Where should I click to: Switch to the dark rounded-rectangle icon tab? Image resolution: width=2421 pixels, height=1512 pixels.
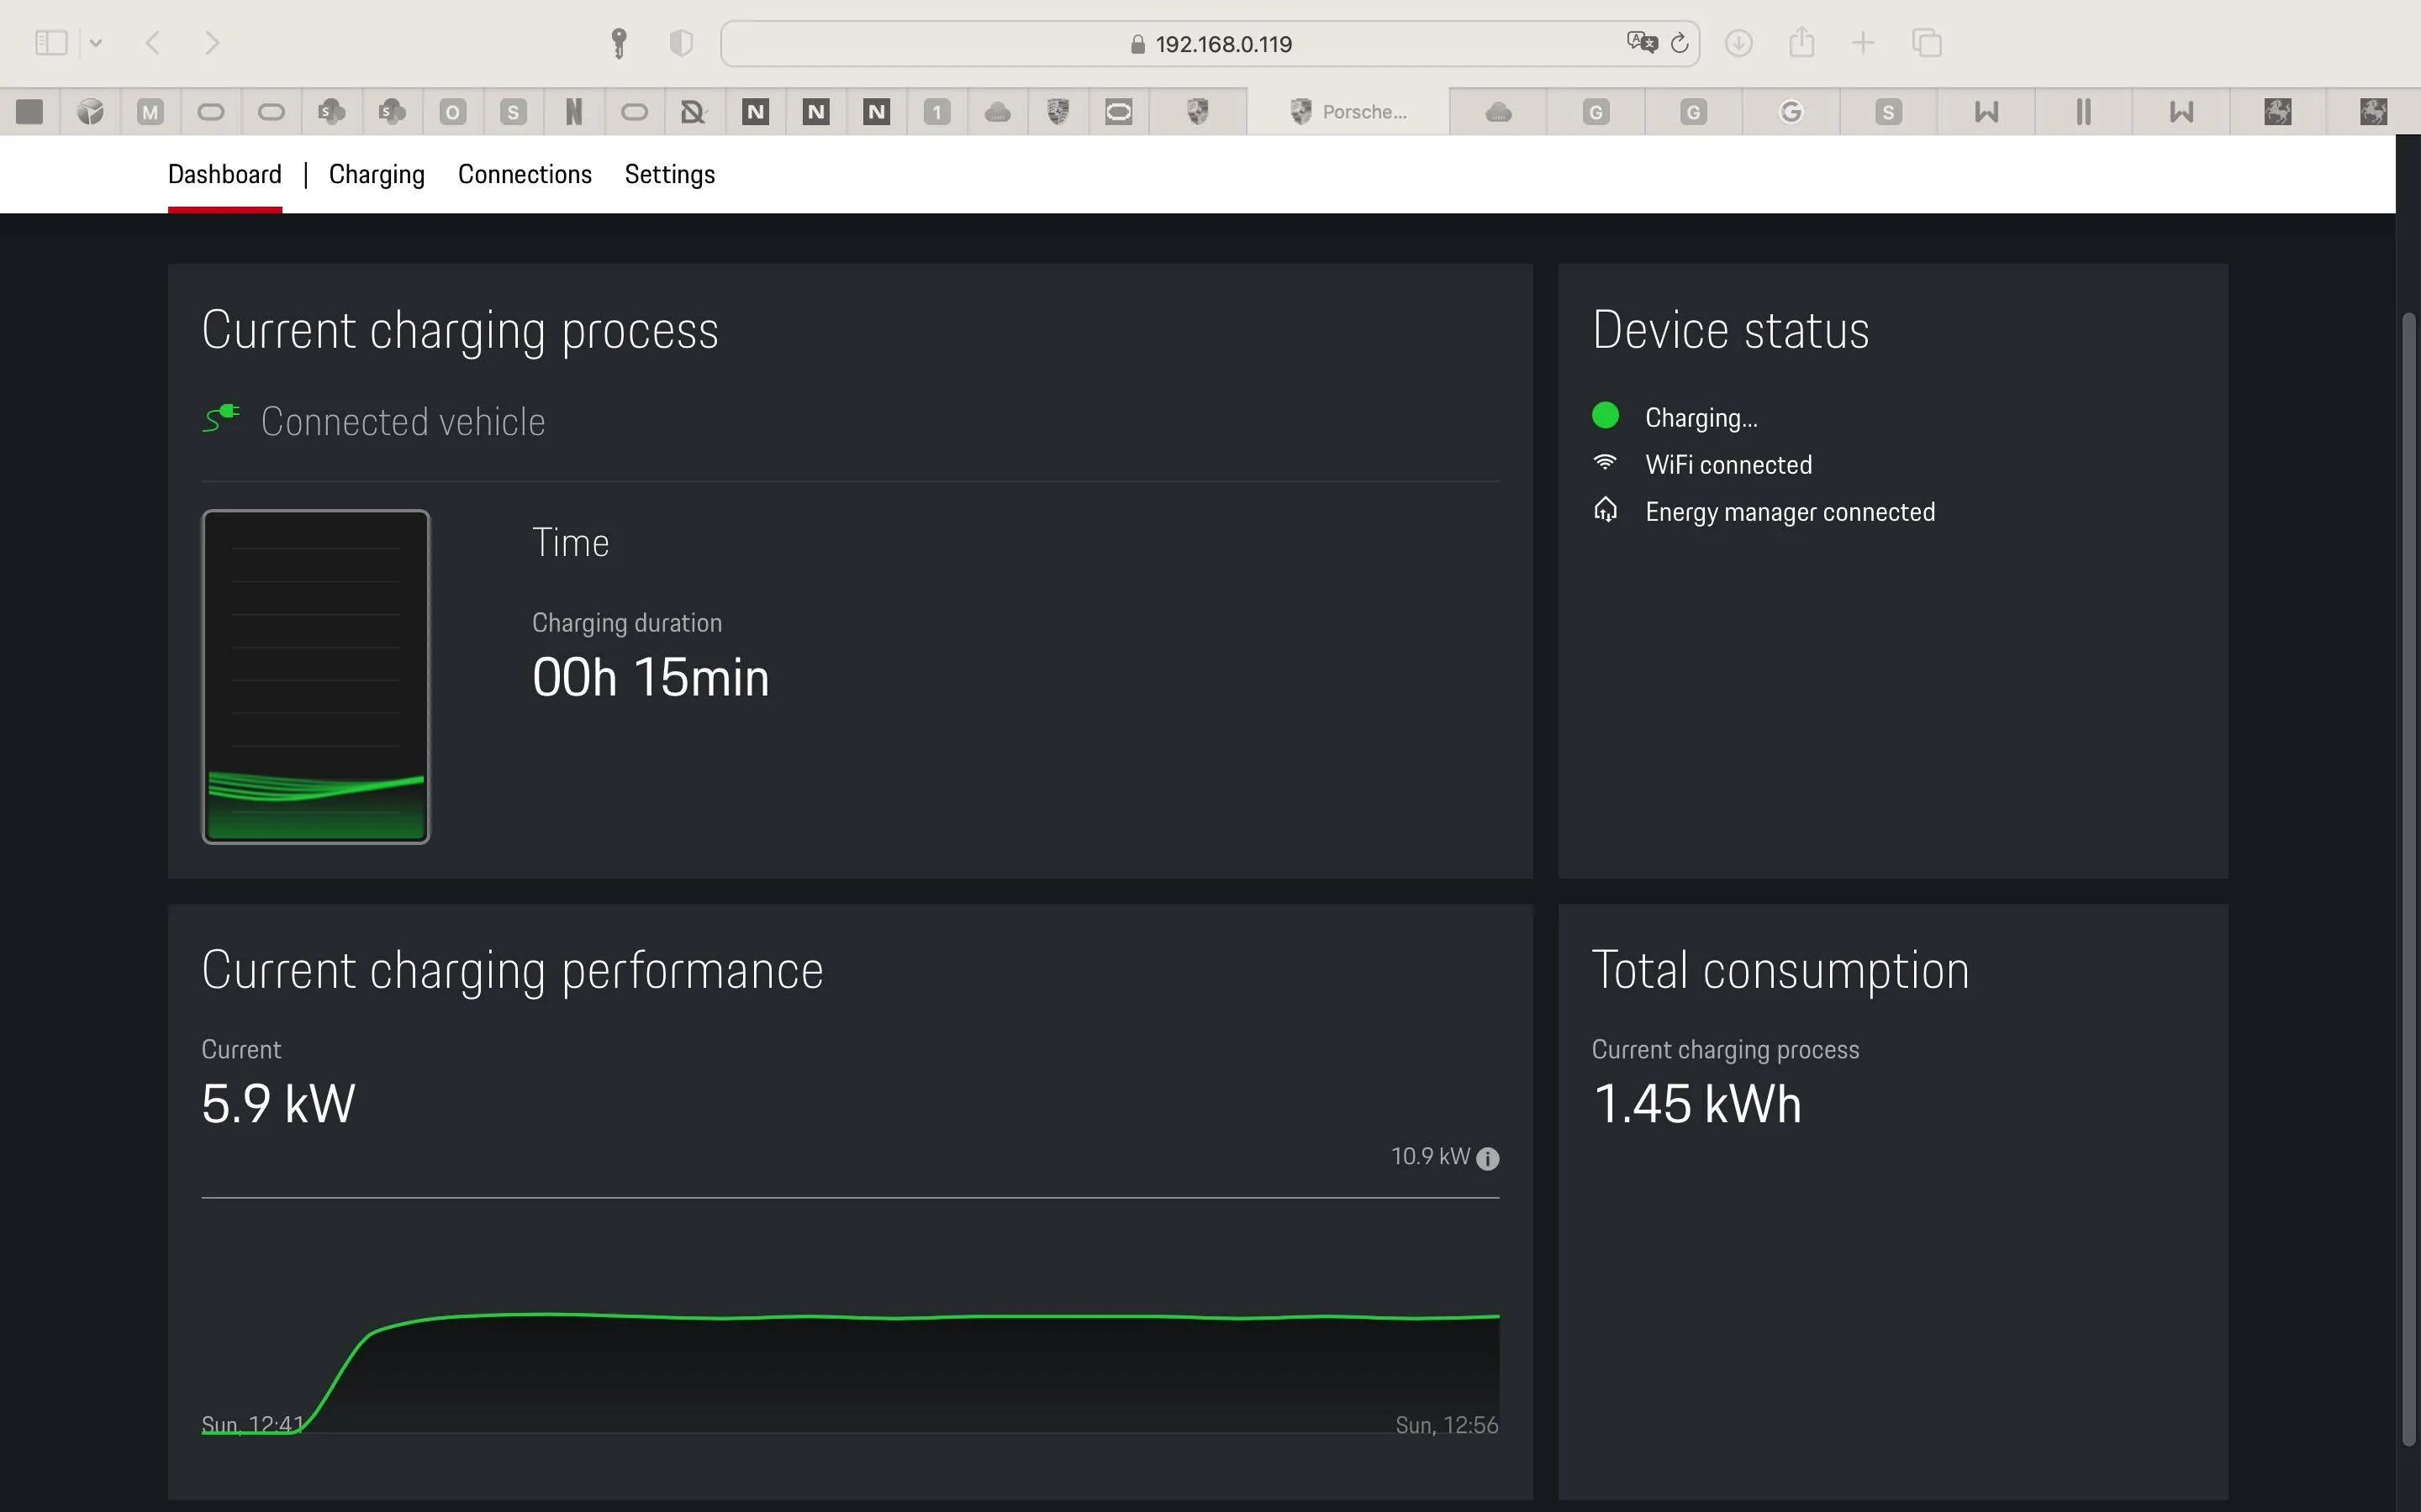[x=1119, y=112]
